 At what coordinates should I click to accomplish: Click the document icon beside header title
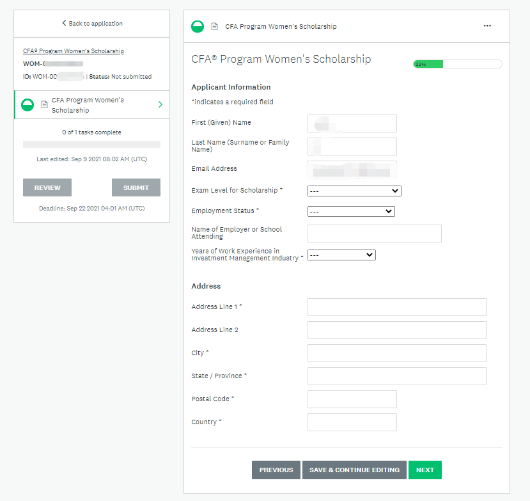click(214, 27)
